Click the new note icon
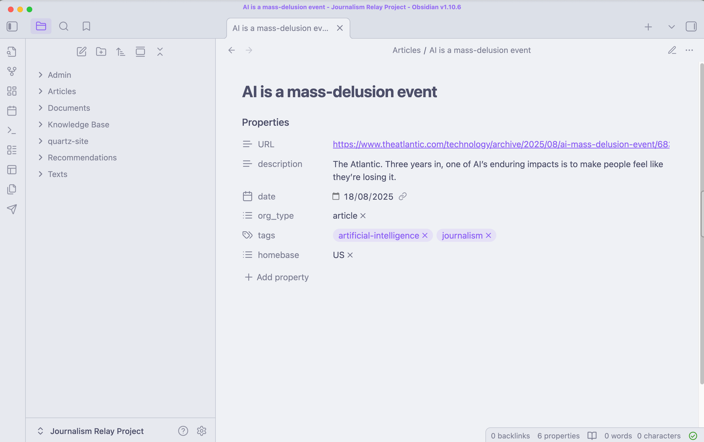Viewport: 704px width, 442px height. point(81,52)
